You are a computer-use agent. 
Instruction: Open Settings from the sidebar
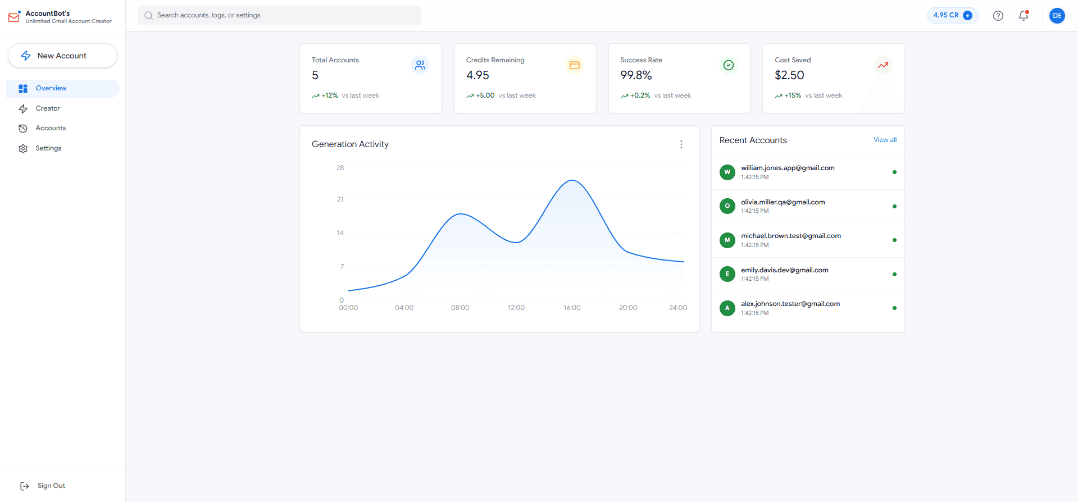48,148
